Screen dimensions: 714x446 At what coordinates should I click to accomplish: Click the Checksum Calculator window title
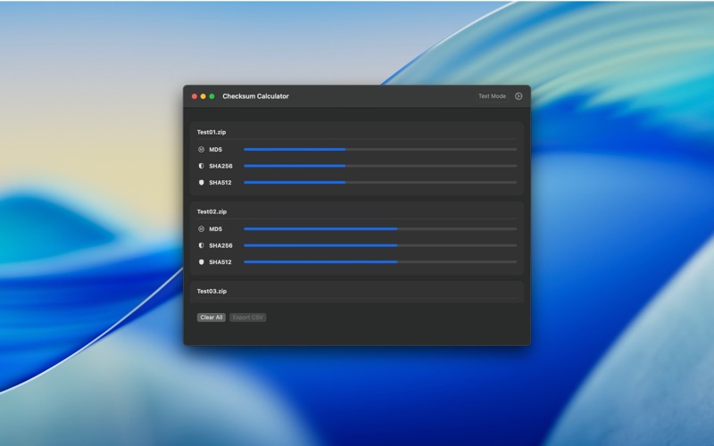255,96
